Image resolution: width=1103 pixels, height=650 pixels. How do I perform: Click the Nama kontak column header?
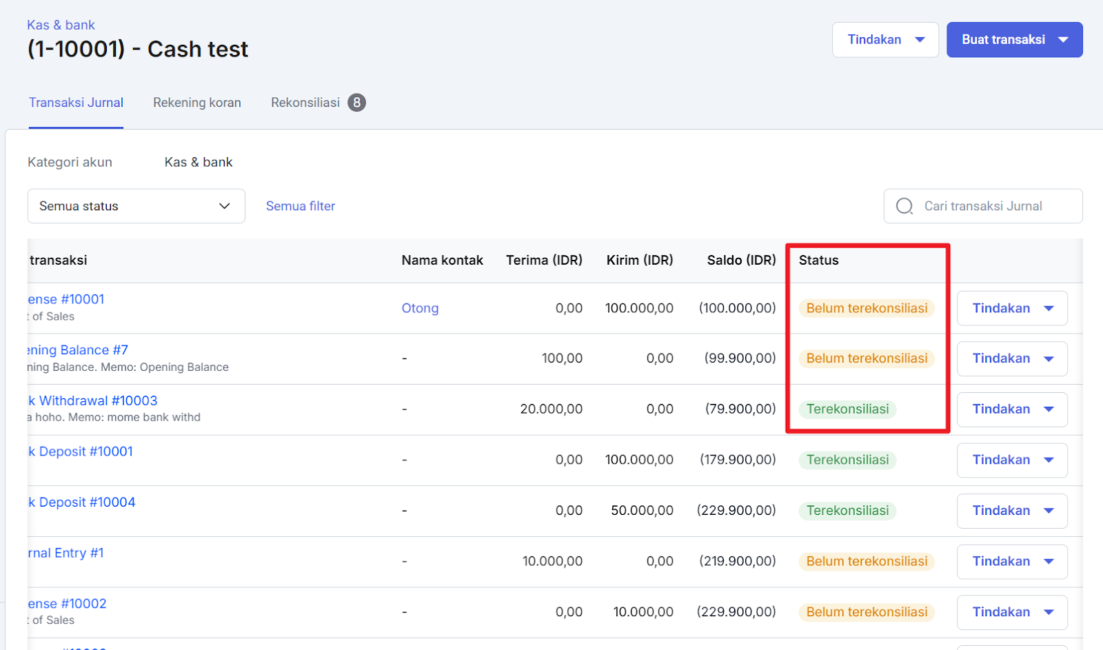coord(443,260)
